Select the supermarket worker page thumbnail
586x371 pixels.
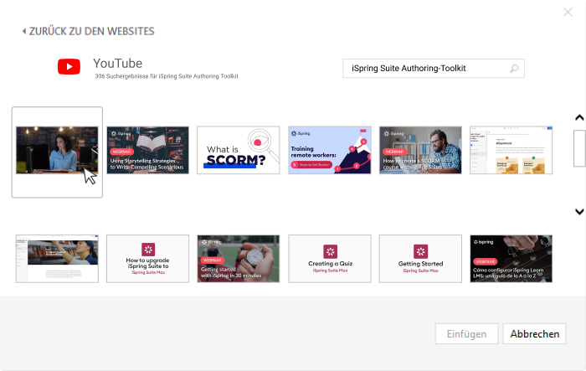pyautogui.click(x=57, y=259)
